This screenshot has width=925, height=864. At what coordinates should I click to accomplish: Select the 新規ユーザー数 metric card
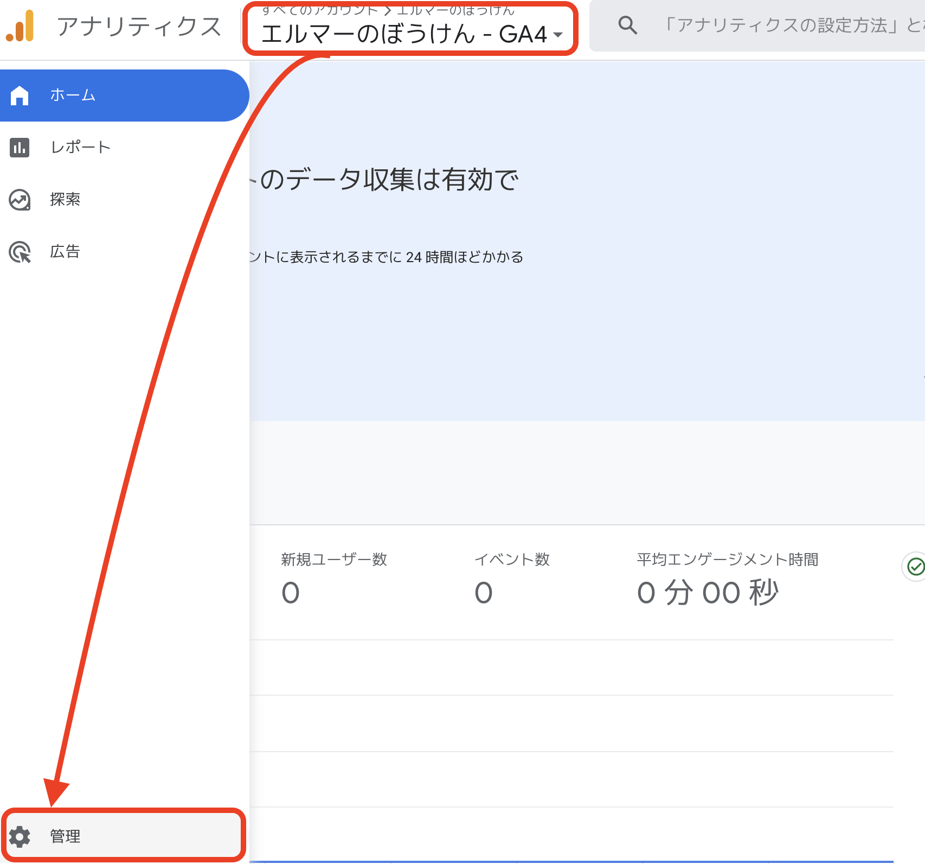[334, 579]
